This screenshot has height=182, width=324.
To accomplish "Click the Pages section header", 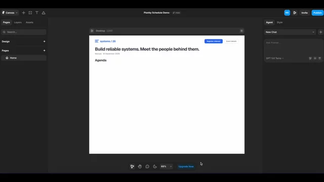I will point(6,51).
